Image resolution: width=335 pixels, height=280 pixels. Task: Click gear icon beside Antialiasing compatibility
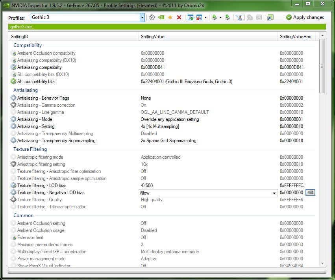[13, 67]
